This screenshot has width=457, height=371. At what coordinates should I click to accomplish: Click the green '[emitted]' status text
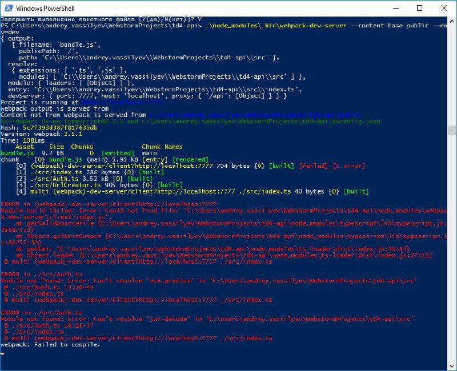118,153
